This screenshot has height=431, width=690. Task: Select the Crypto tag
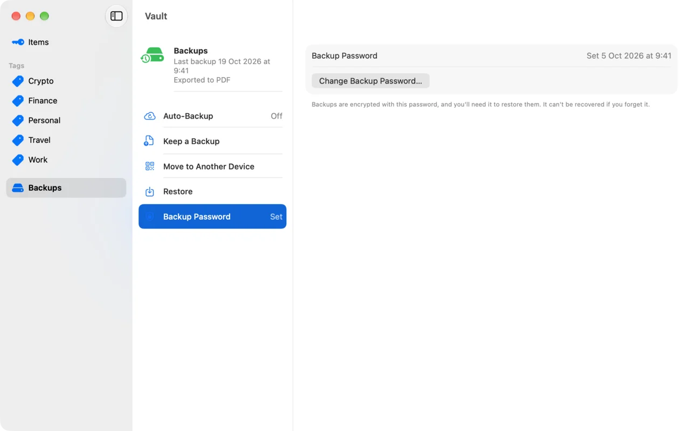66,81
